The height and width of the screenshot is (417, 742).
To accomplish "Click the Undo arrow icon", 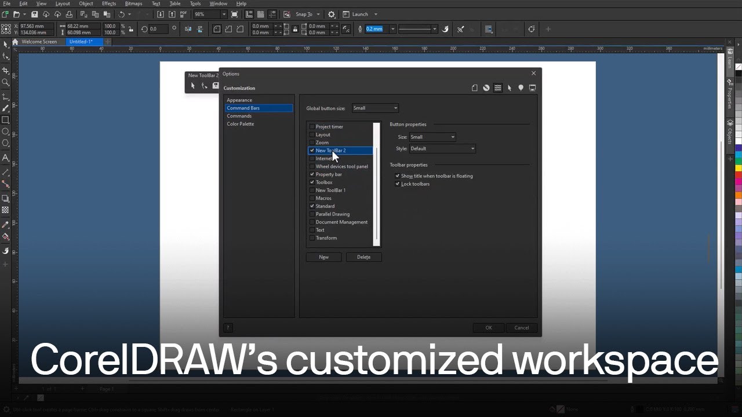I will (x=122, y=14).
